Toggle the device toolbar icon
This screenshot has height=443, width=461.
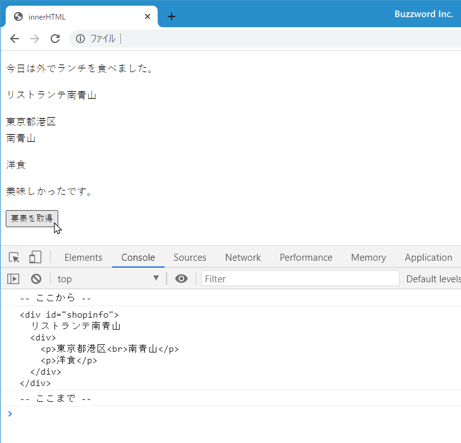[x=35, y=257]
